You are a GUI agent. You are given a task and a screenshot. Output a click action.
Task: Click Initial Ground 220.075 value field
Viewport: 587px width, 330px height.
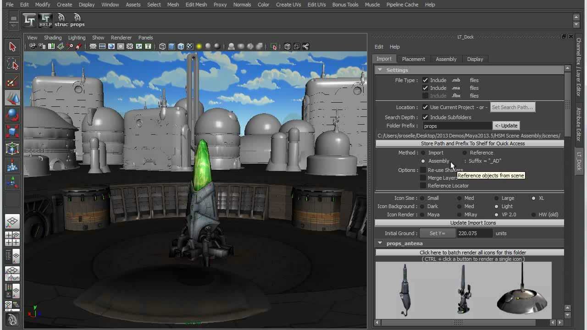click(474, 233)
